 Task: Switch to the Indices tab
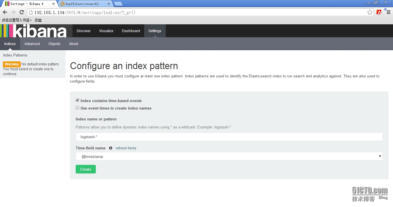10,44
